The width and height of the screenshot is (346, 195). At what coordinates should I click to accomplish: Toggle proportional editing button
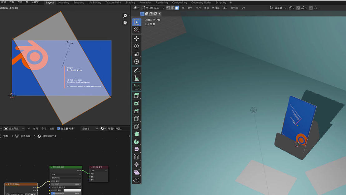(x=311, y=8)
